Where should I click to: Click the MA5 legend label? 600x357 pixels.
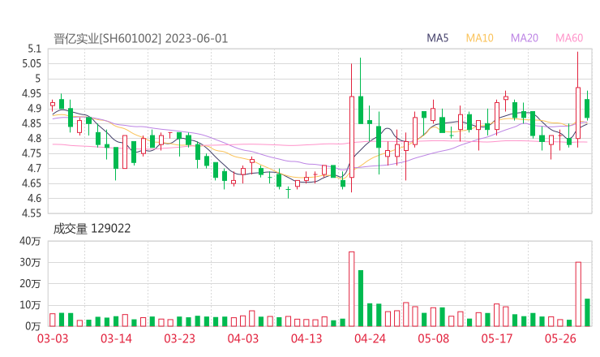tap(437, 38)
